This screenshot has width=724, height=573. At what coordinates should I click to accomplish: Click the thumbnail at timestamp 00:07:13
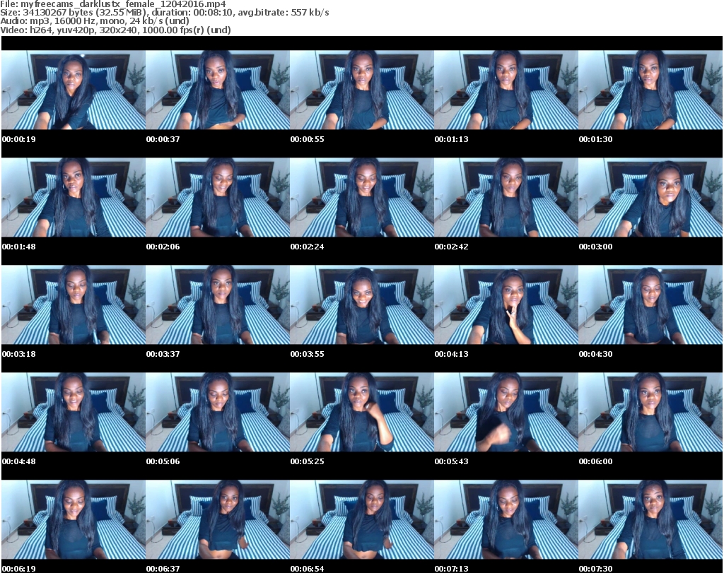[x=506, y=520]
